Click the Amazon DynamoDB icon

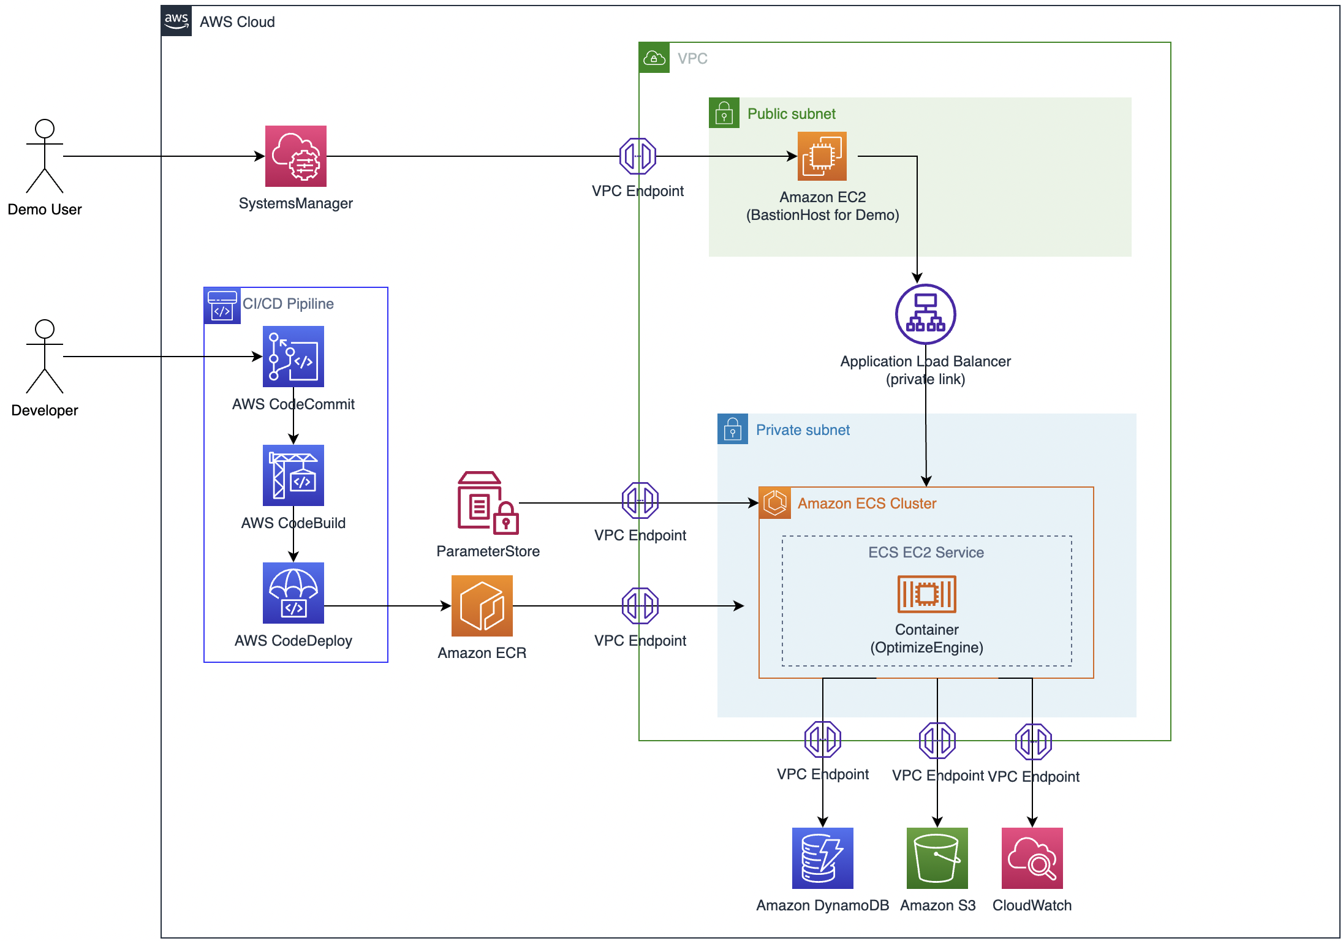point(822,858)
